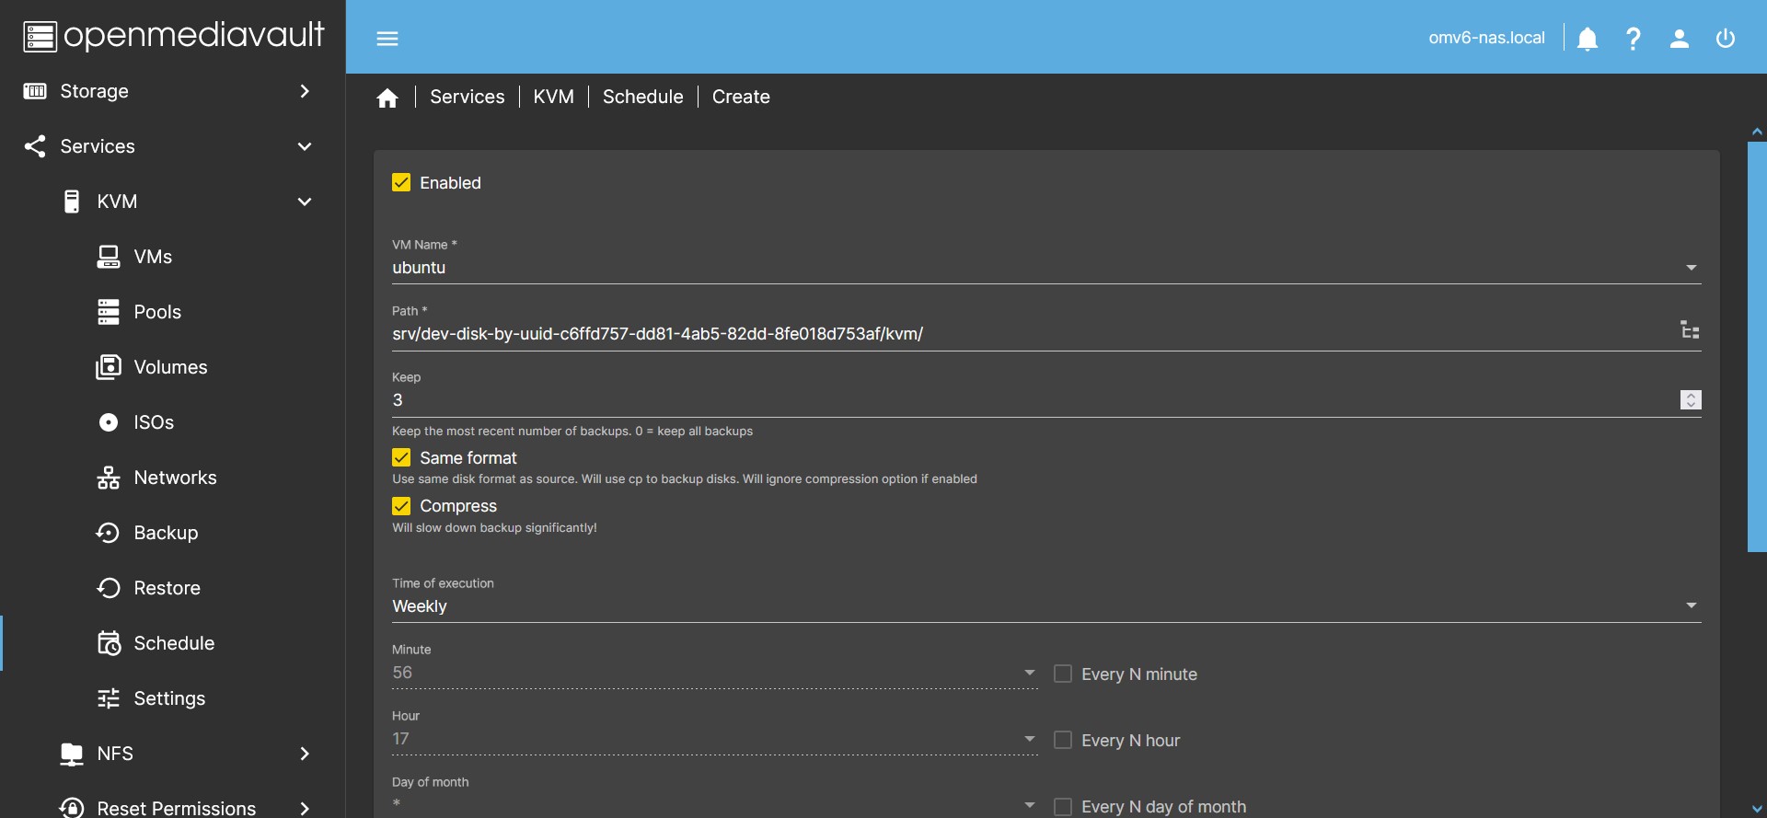The height and width of the screenshot is (818, 1767).
Task: Click the Schedule breadcrumb link
Action: pos(642,97)
